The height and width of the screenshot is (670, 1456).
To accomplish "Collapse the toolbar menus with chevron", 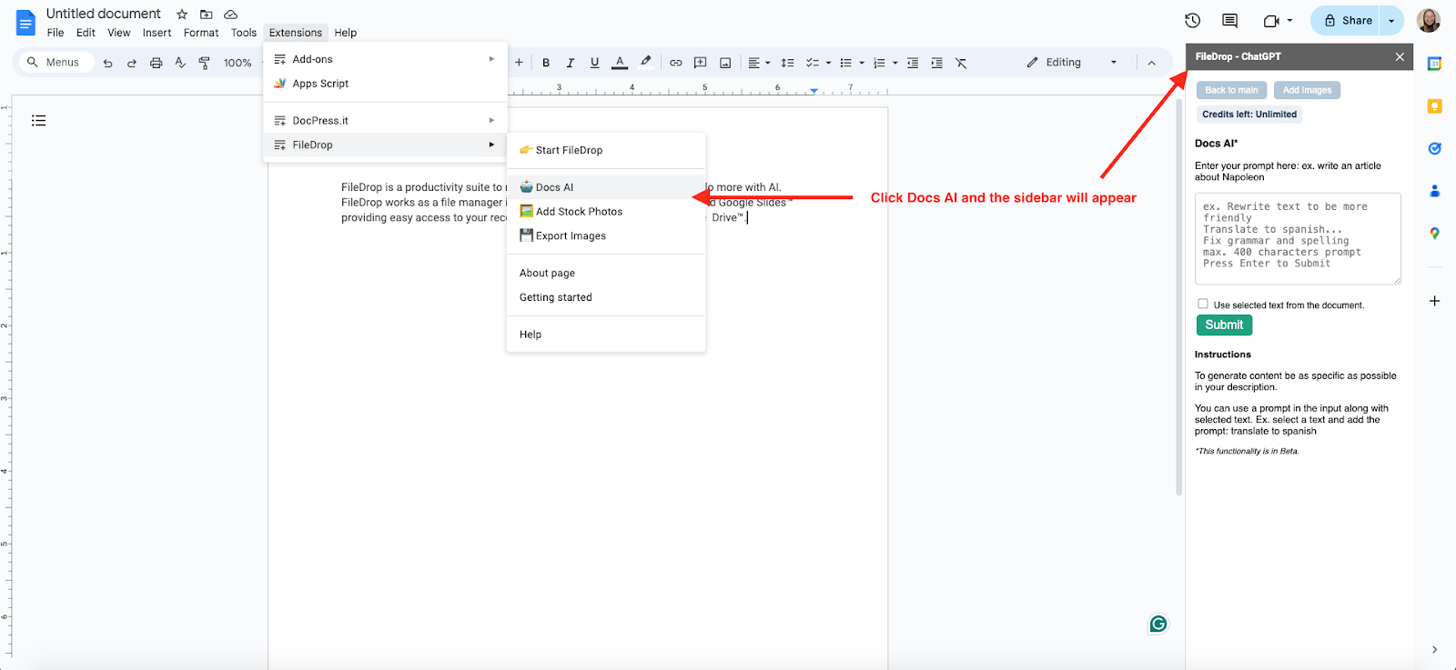I will (1151, 63).
